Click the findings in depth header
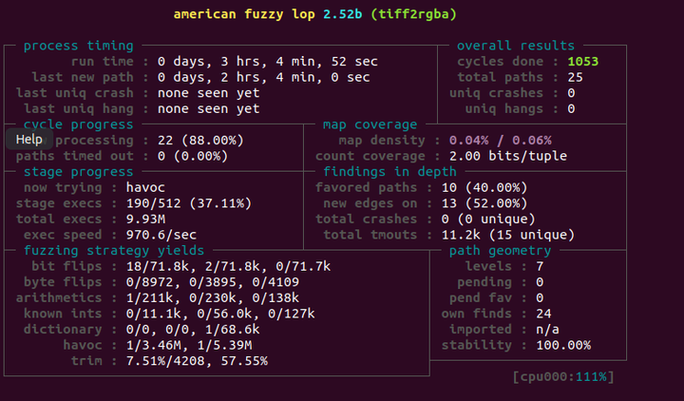The image size is (684, 401). (x=389, y=172)
